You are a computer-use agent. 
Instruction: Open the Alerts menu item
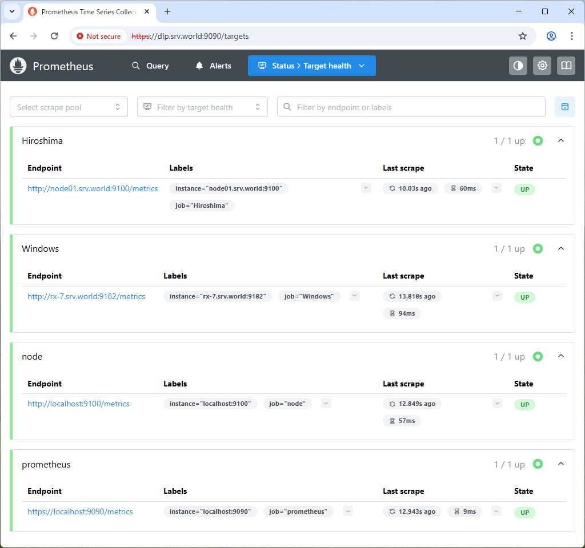click(214, 66)
